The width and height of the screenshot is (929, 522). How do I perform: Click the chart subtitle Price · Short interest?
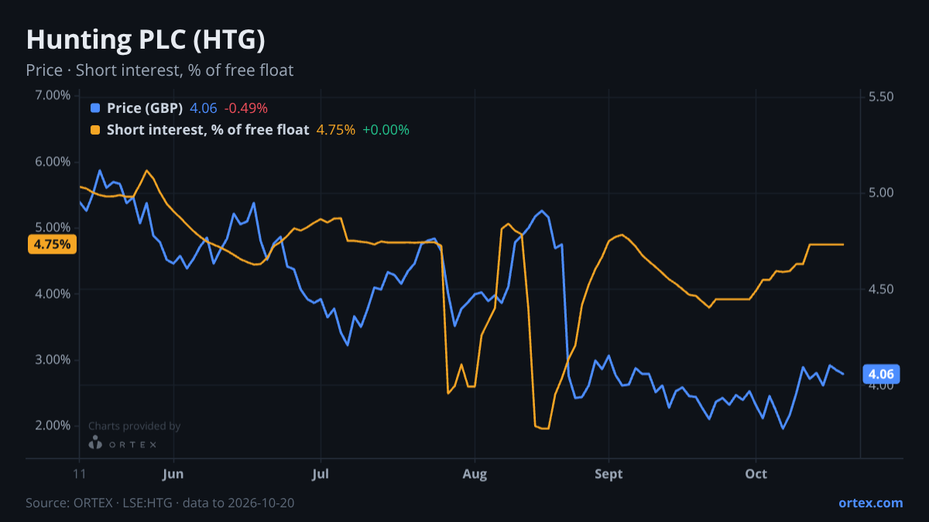click(x=159, y=70)
